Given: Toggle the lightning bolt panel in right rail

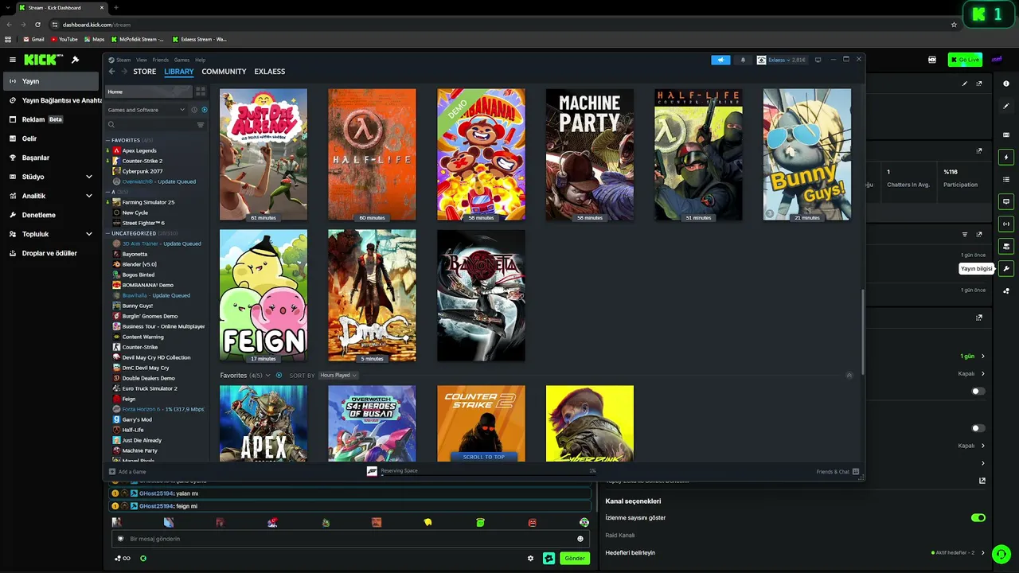Looking at the screenshot, I should click(x=1006, y=157).
